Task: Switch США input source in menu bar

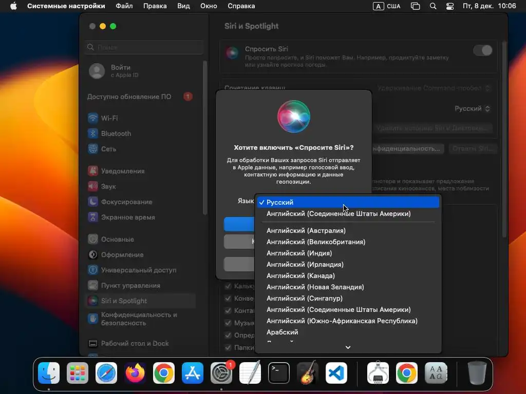Action: [x=386, y=6]
